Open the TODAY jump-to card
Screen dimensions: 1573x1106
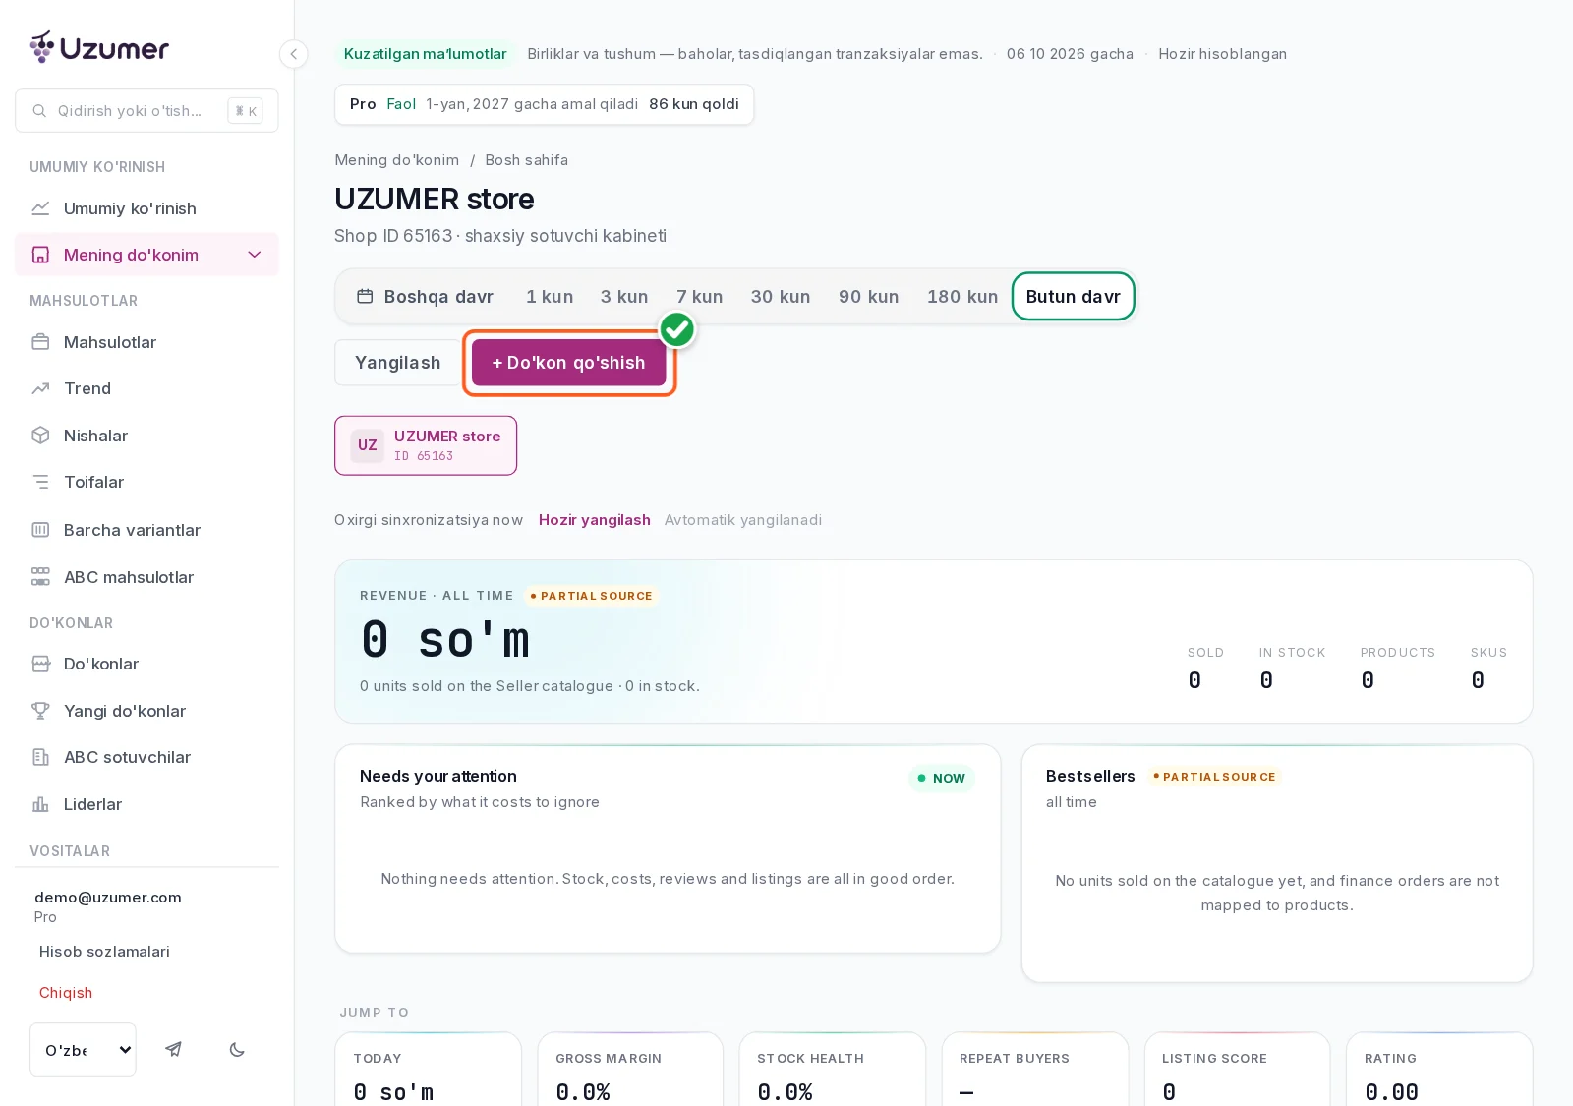[429, 1070]
